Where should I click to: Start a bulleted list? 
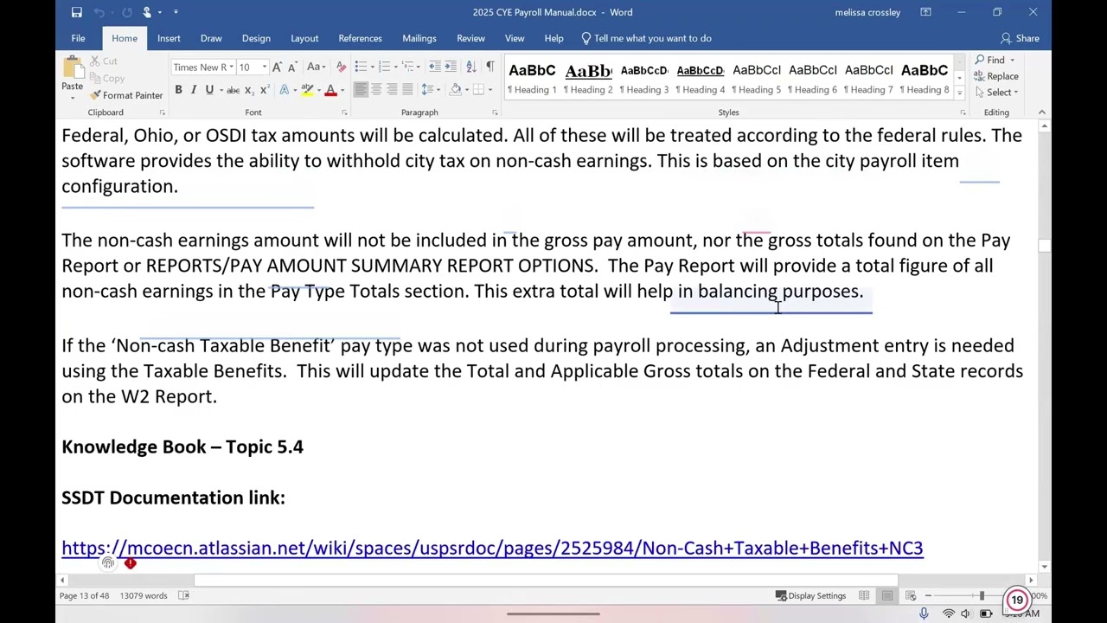click(x=361, y=67)
